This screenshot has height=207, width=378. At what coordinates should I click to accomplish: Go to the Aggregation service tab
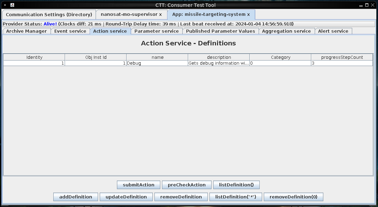[287, 31]
